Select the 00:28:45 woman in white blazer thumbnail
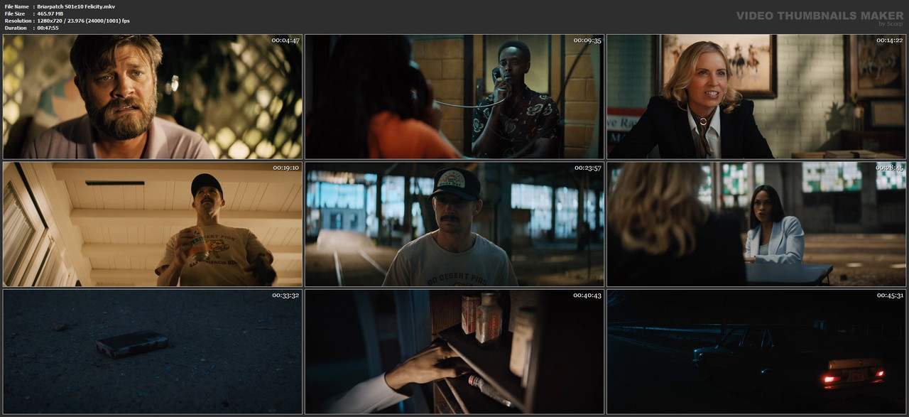The height and width of the screenshot is (417, 909). click(756, 224)
